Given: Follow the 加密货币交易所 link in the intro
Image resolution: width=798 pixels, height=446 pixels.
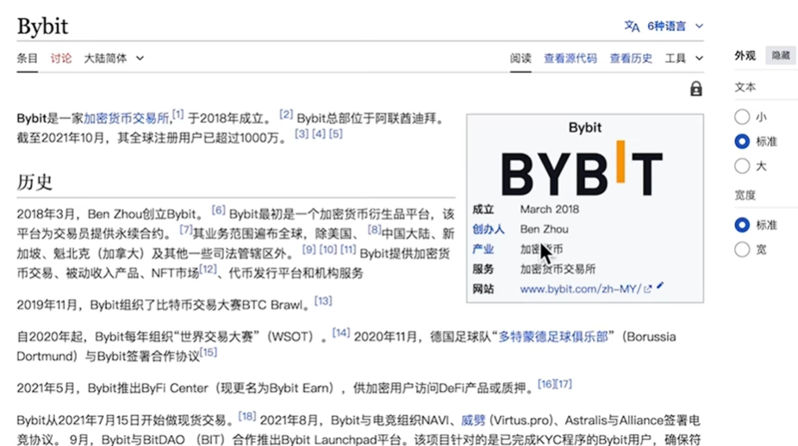Looking at the screenshot, I should [x=126, y=119].
